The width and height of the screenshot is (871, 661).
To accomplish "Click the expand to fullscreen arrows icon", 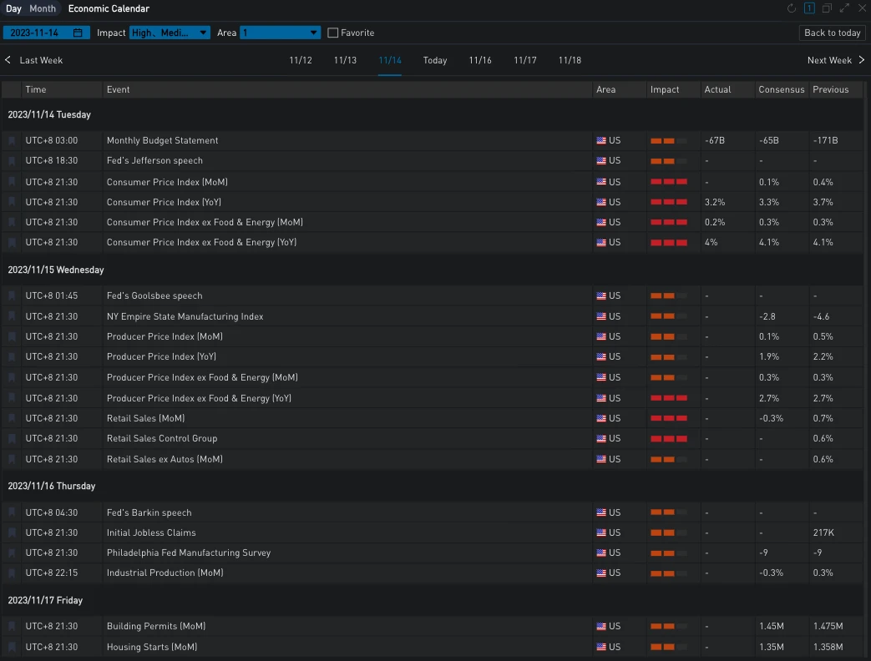I will 844,8.
